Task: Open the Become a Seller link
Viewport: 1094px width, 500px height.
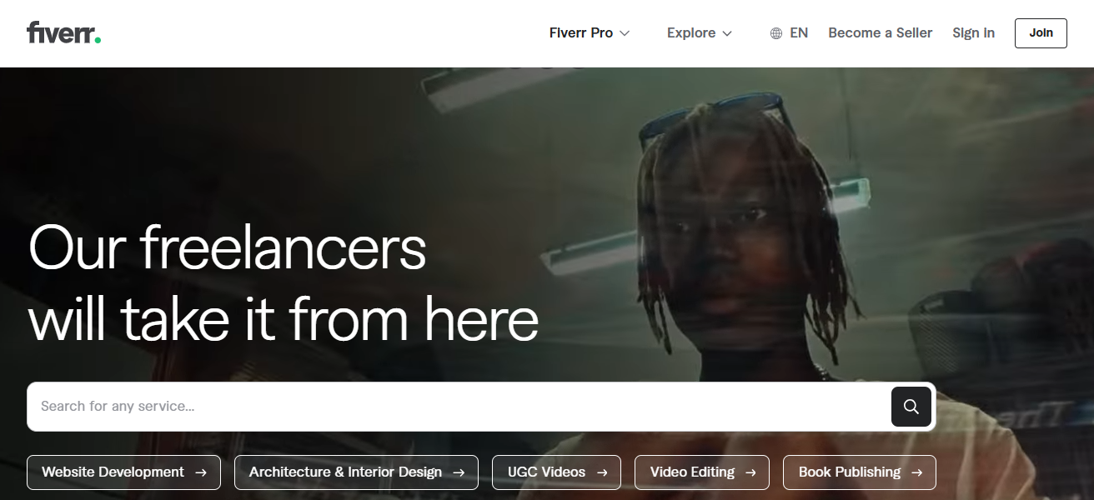Action: click(880, 32)
